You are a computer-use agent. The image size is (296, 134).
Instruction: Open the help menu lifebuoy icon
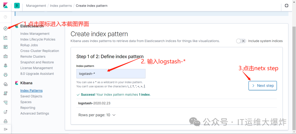[287, 6]
